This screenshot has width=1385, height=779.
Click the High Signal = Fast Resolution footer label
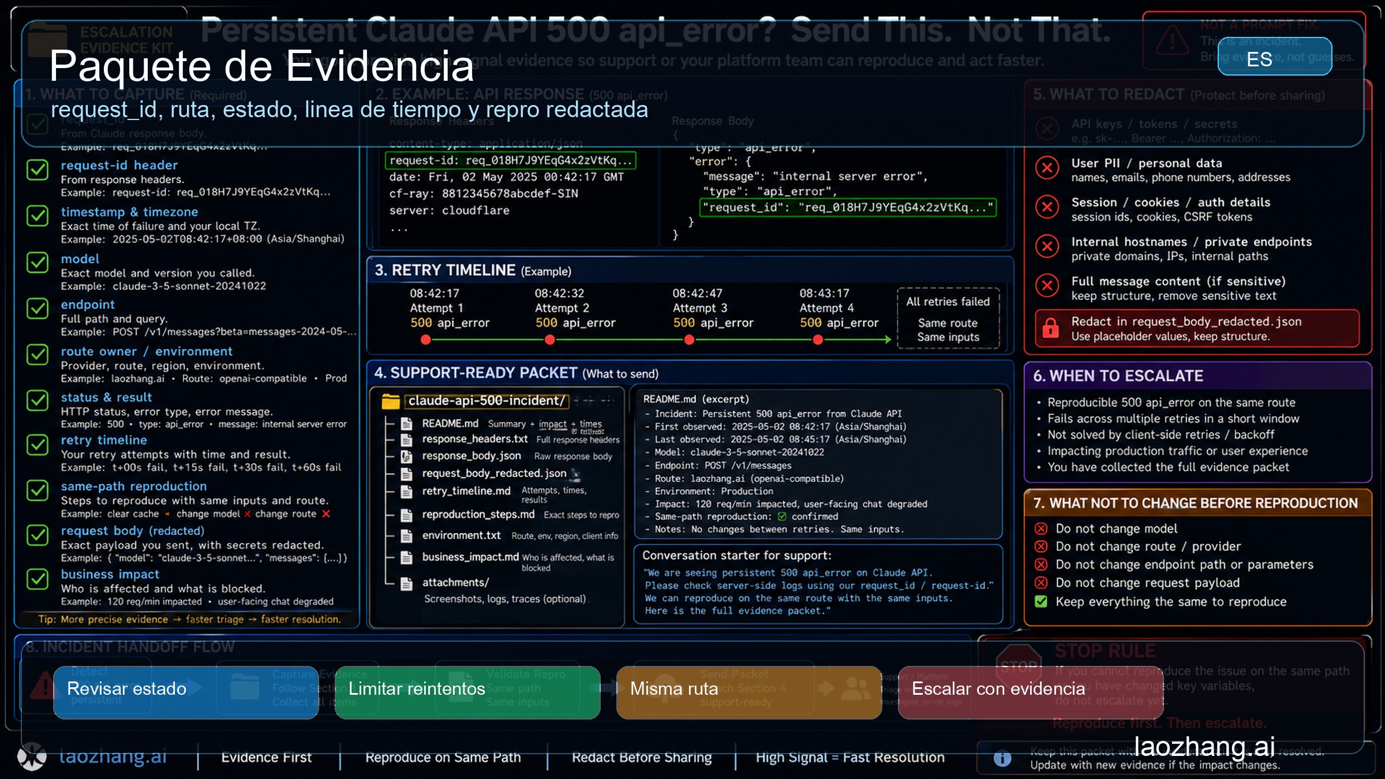click(x=850, y=758)
